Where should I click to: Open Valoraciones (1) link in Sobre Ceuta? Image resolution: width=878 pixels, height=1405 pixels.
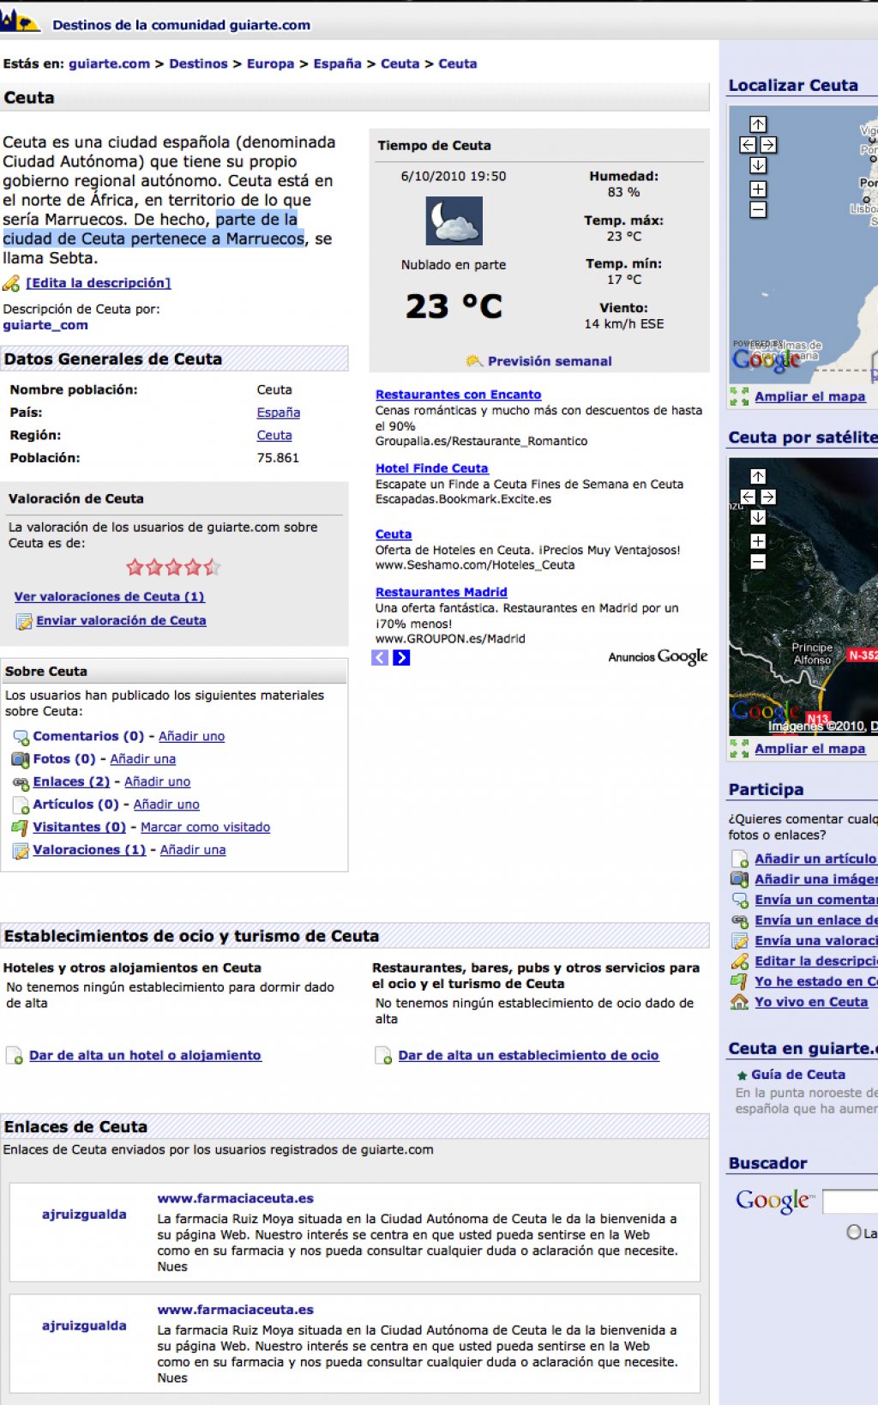click(x=89, y=850)
